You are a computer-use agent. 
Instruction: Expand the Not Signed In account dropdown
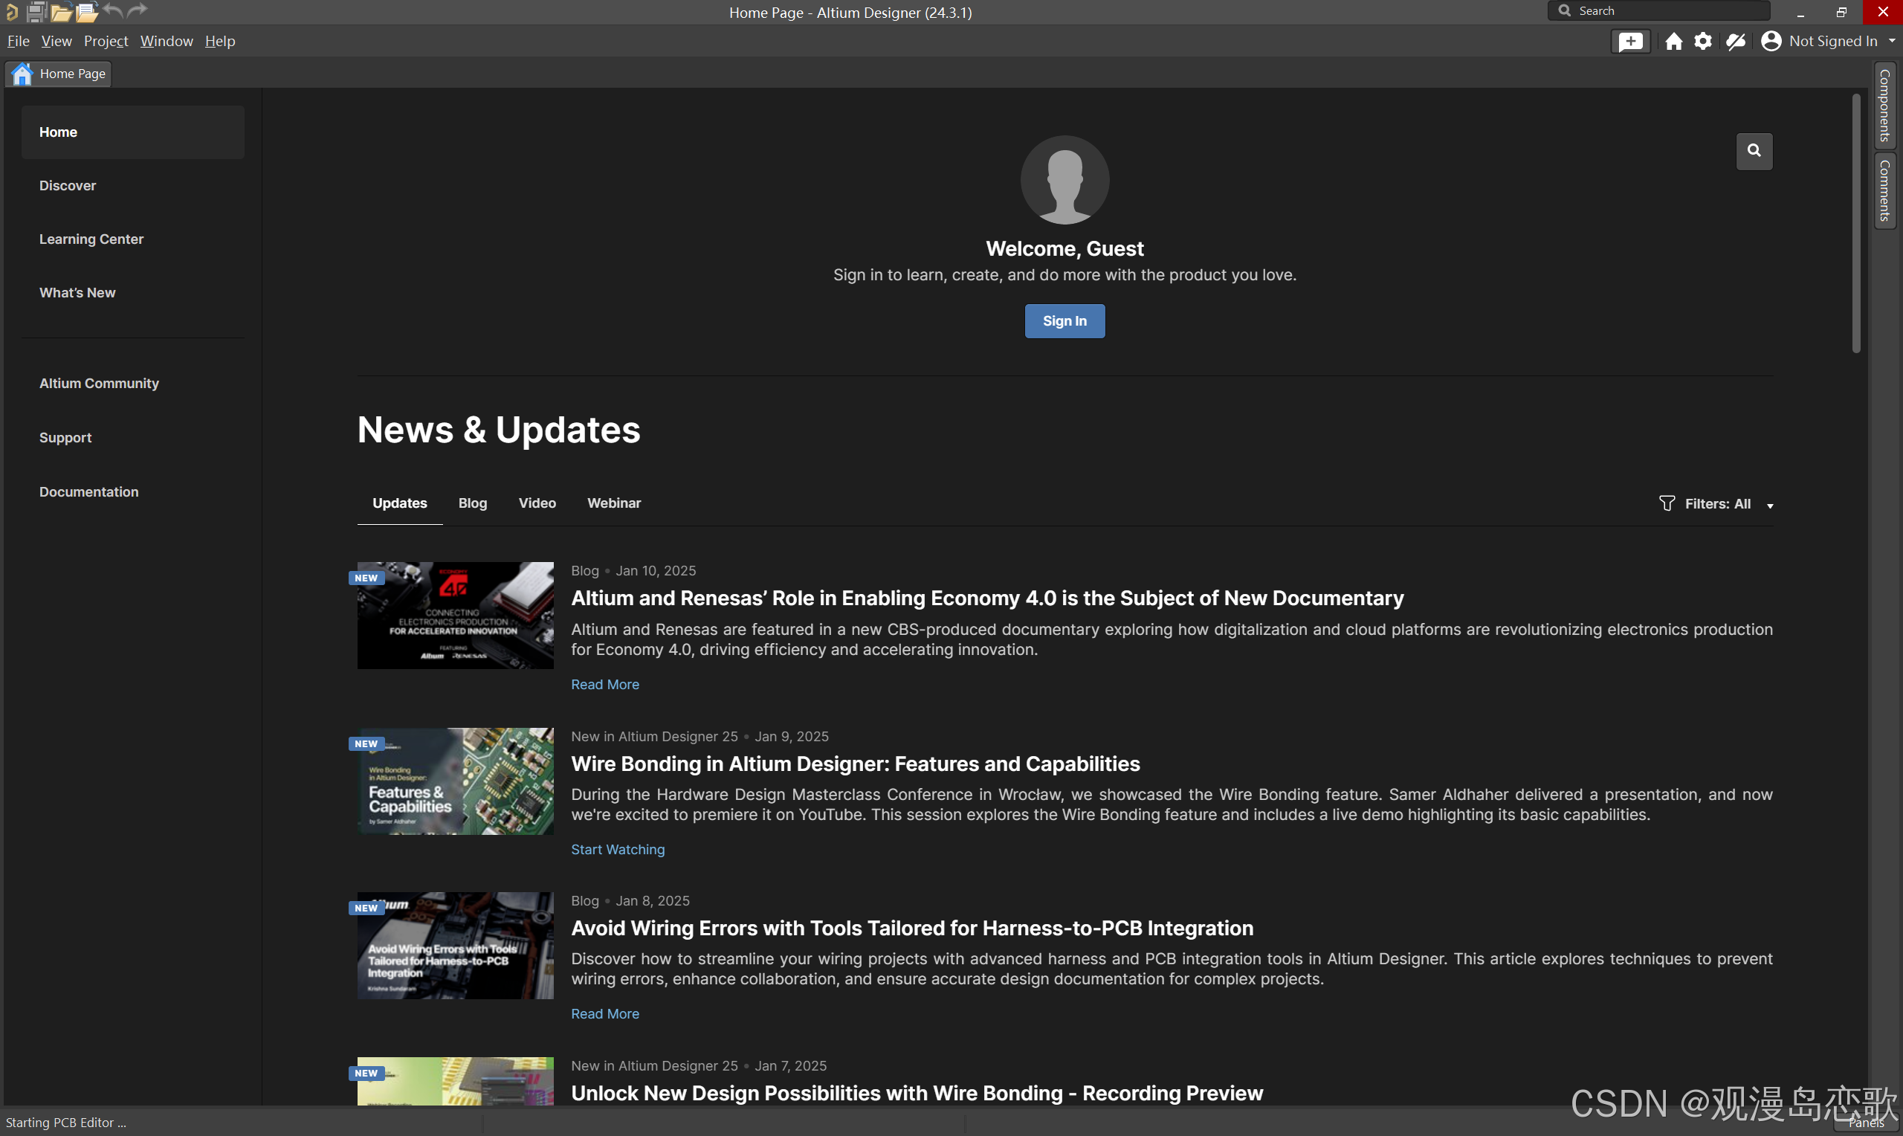(x=1892, y=42)
